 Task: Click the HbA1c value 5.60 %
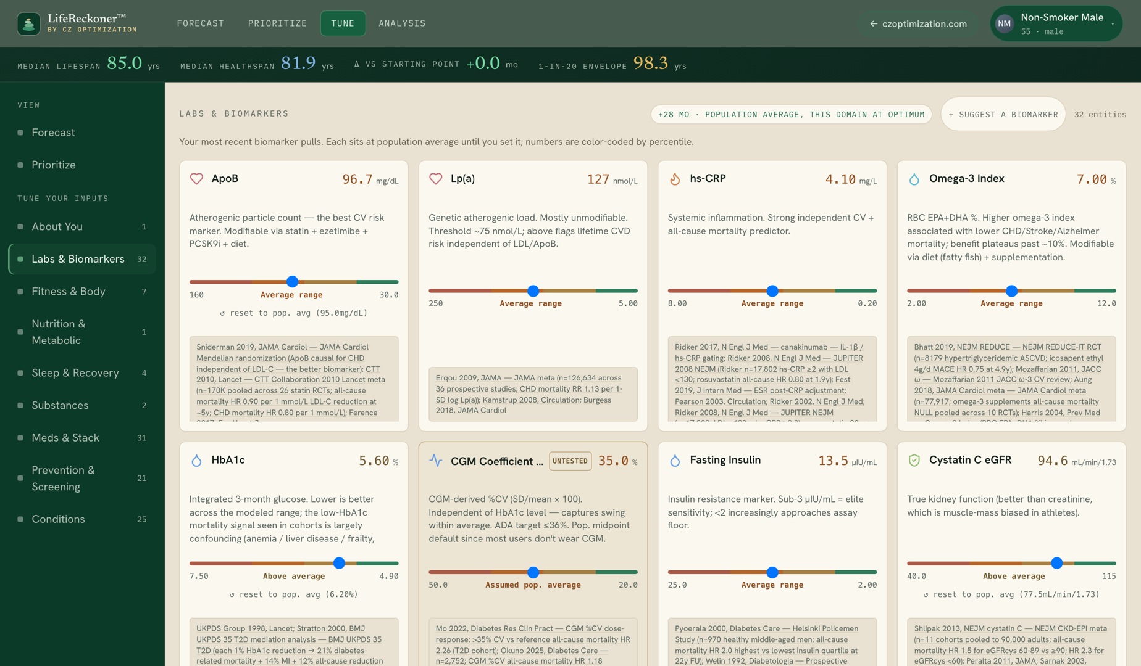[378, 461]
